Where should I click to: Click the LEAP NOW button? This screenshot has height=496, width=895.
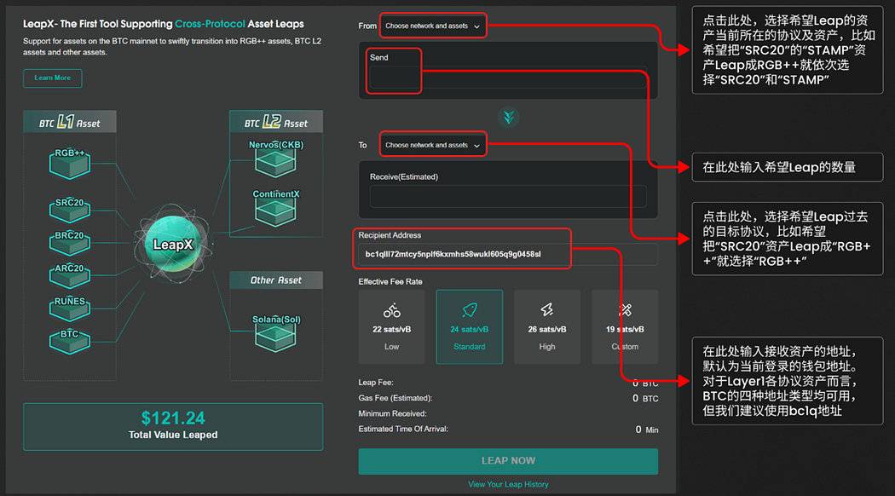(x=508, y=461)
